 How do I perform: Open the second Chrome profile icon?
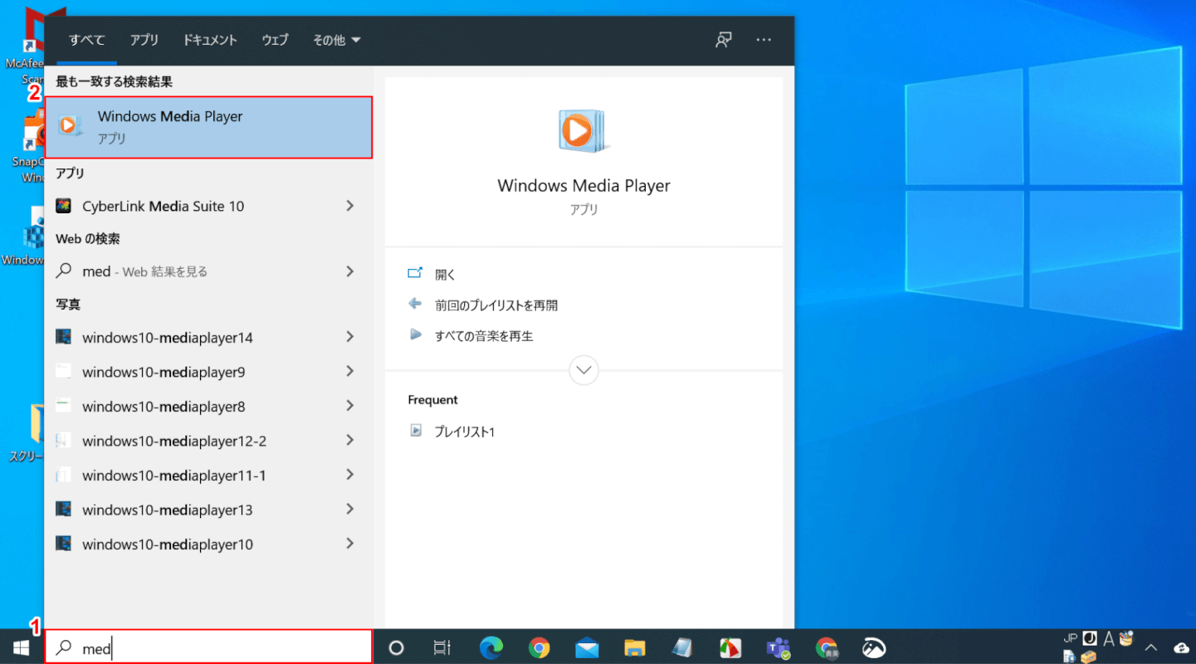827,648
